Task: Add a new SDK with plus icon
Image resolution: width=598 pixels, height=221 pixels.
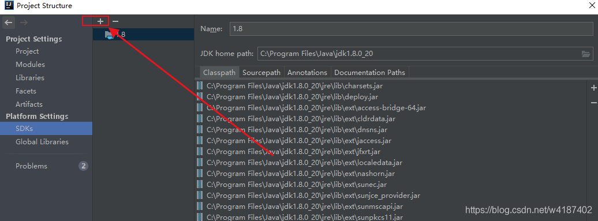Action: [100, 21]
